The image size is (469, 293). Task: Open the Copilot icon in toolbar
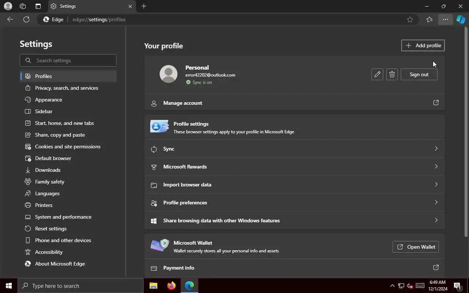point(461,19)
